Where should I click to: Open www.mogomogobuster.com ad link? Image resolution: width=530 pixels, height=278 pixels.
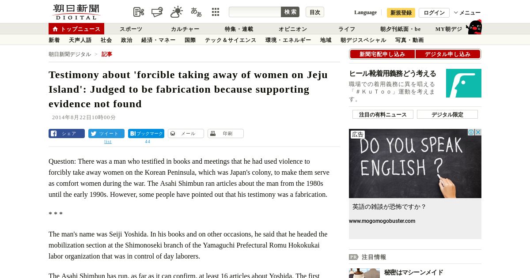[382, 221]
